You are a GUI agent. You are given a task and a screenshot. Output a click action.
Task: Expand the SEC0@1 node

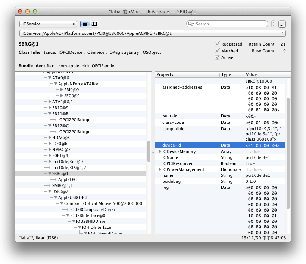(x=62, y=96)
